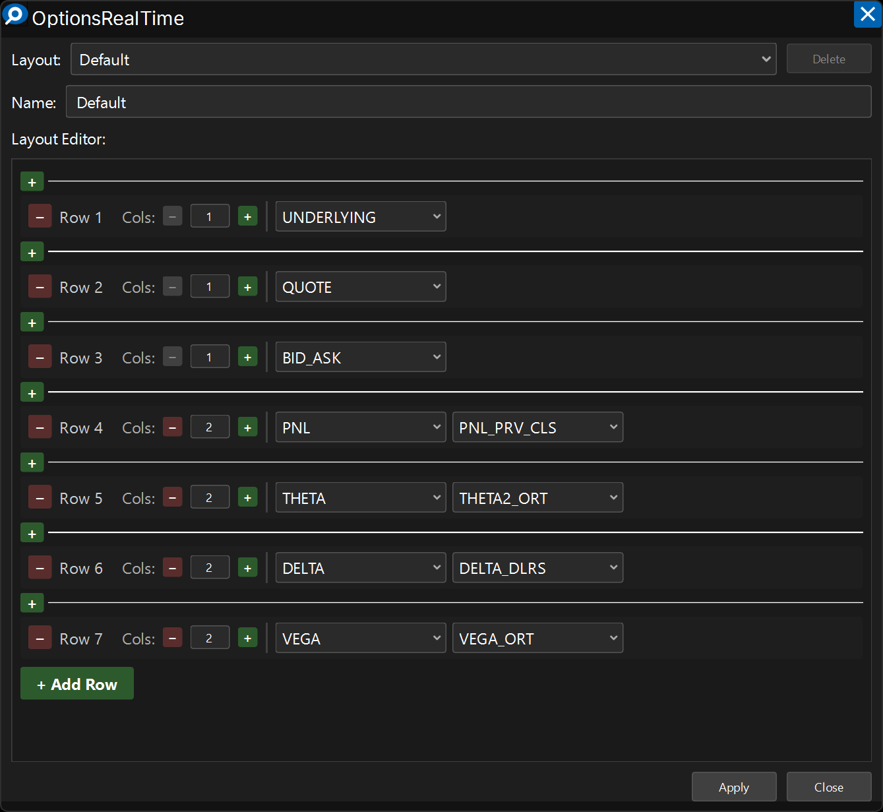Open the UNDERLYING field dropdown in Row 1
The width and height of the screenshot is (883, 812).
click(x=360, y=217)
